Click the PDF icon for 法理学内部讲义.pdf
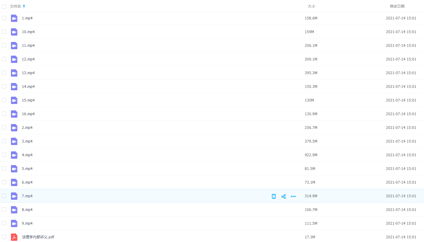This screenshot has height=242, width=424. point(14,237)
